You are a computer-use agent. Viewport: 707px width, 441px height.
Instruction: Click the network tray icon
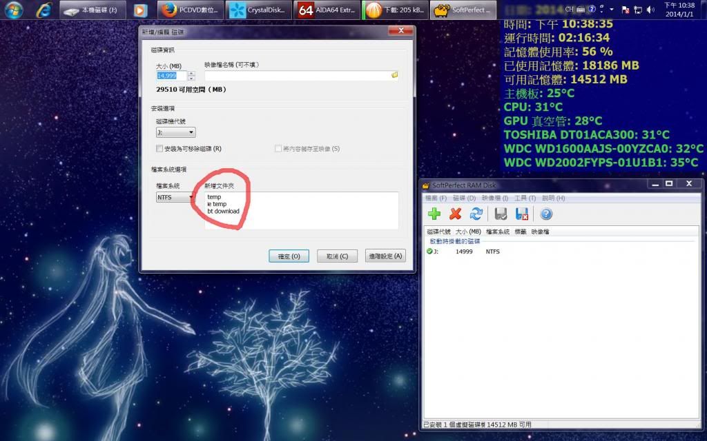tap(638, 10)
